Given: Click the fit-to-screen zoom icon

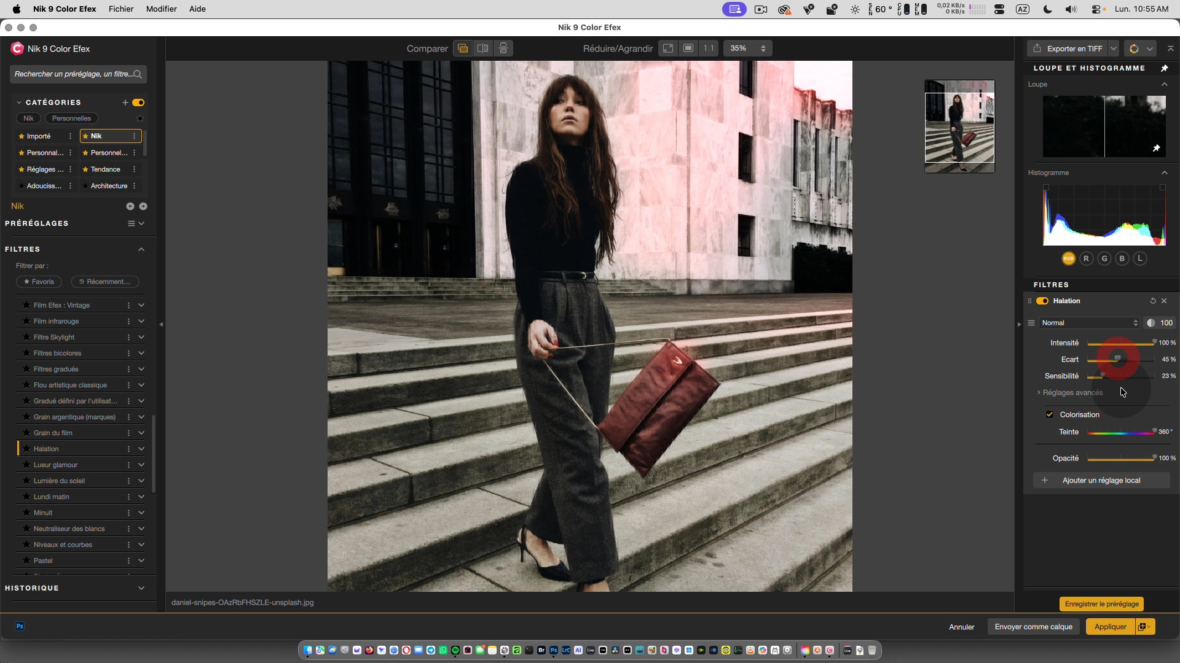Looking at the screenshot, I should click(x=668, y=48).
